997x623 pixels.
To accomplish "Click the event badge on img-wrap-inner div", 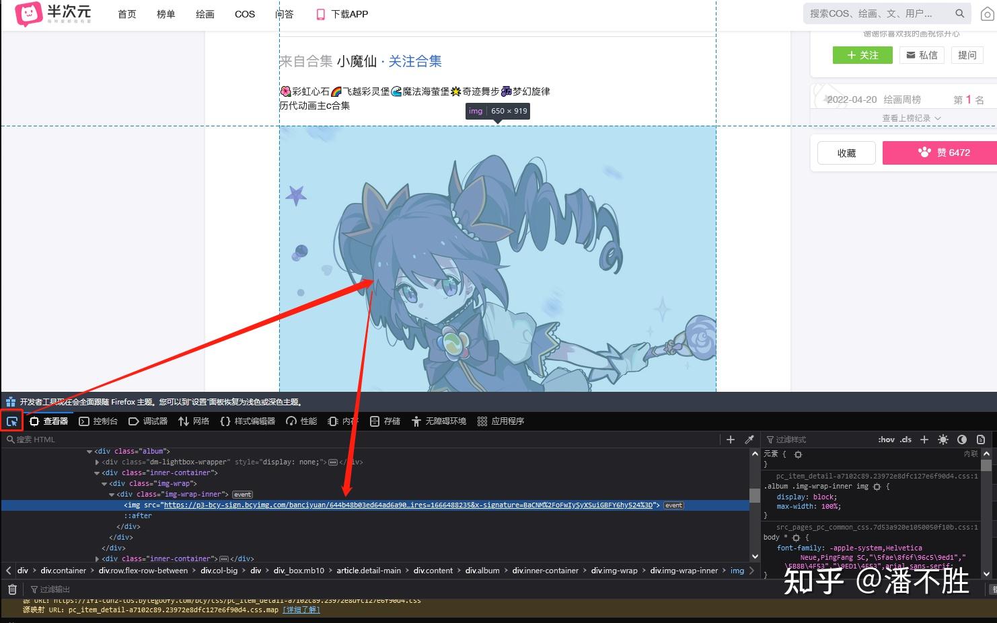I will pyautogui.click(x=243, y=495).
